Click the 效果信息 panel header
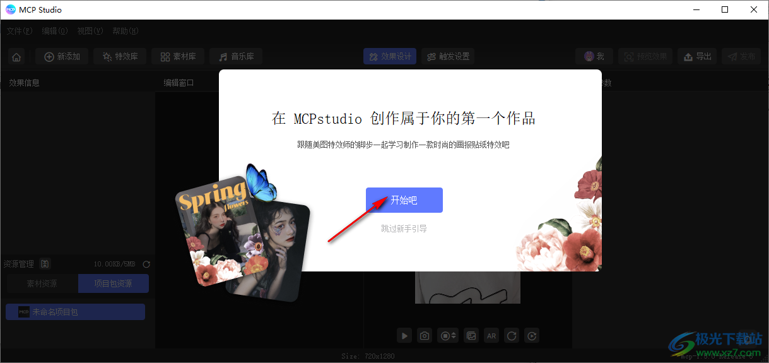The width and height of the screenshot is (769, 363). (x=25, y=83)
